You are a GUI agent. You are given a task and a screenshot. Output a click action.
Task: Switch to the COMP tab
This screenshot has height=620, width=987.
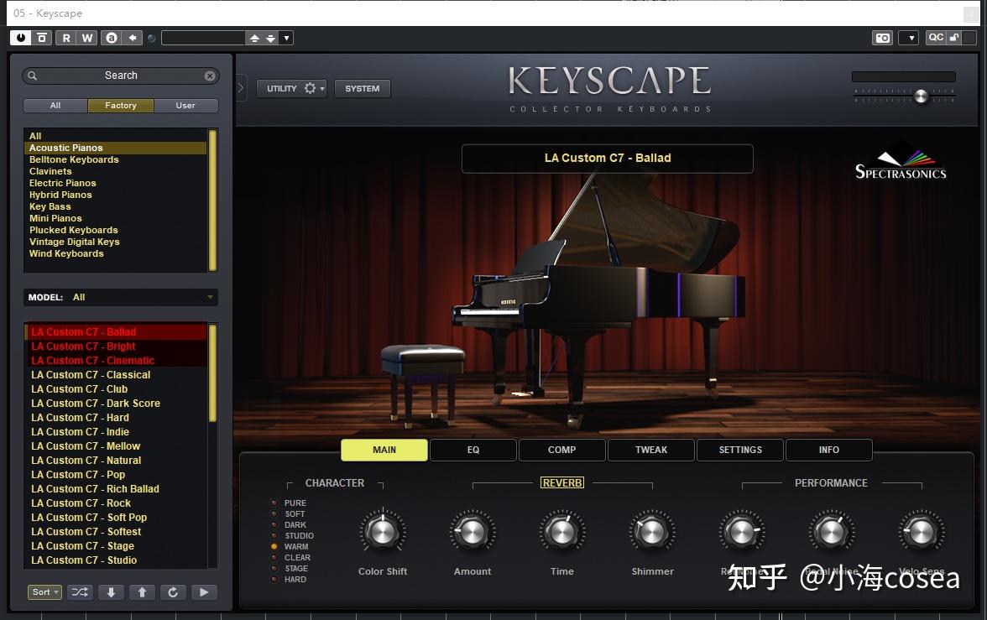562,450
